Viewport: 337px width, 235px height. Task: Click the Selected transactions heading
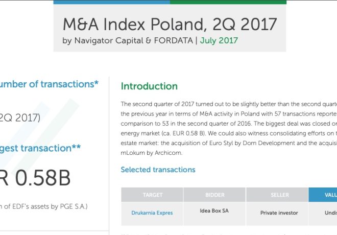[x=158, y=170]
